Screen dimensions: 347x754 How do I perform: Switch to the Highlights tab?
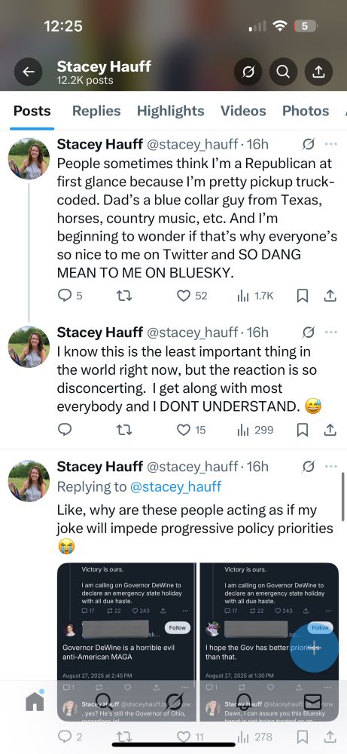point(170,111)
